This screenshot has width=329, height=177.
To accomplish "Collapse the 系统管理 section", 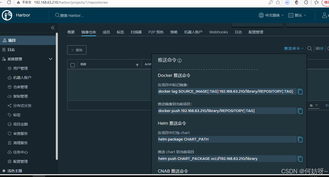I will tap(51, 59).
